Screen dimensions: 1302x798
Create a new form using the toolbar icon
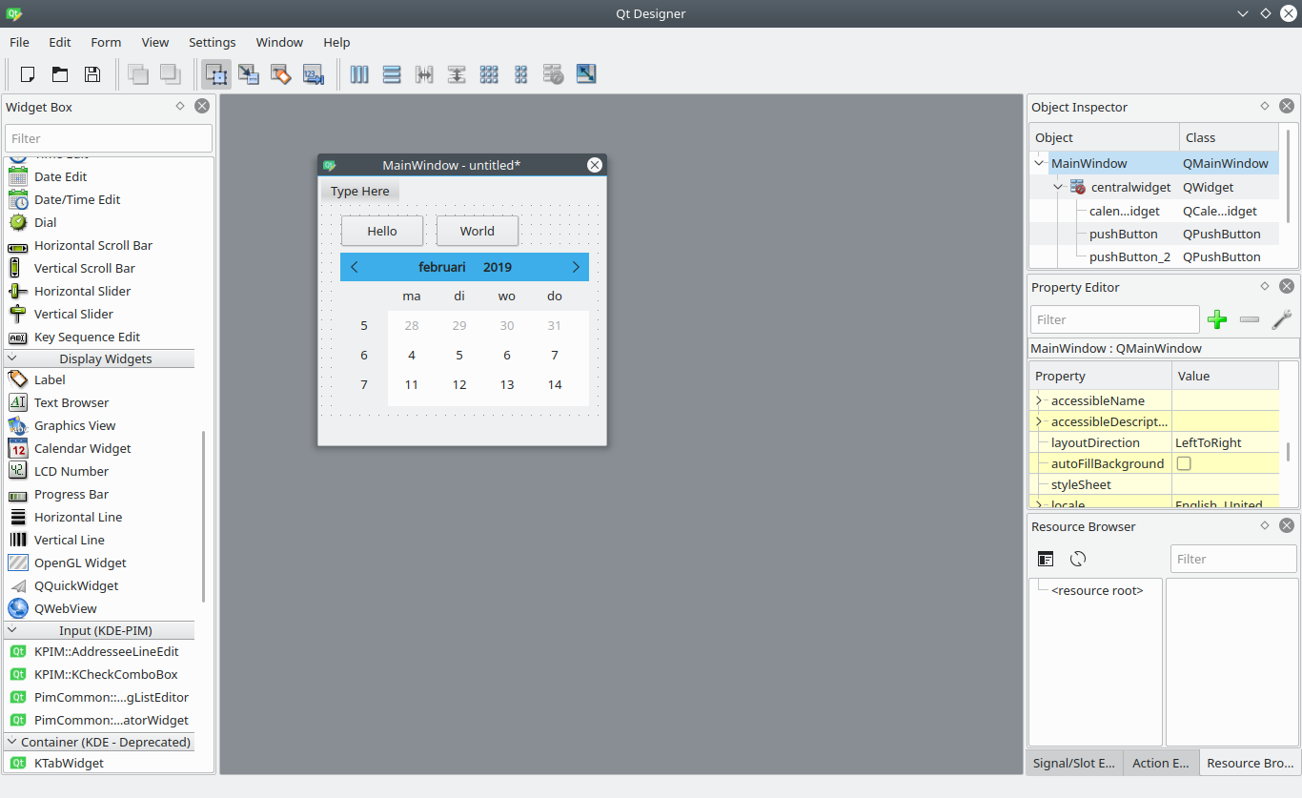(x=27, y=73)
